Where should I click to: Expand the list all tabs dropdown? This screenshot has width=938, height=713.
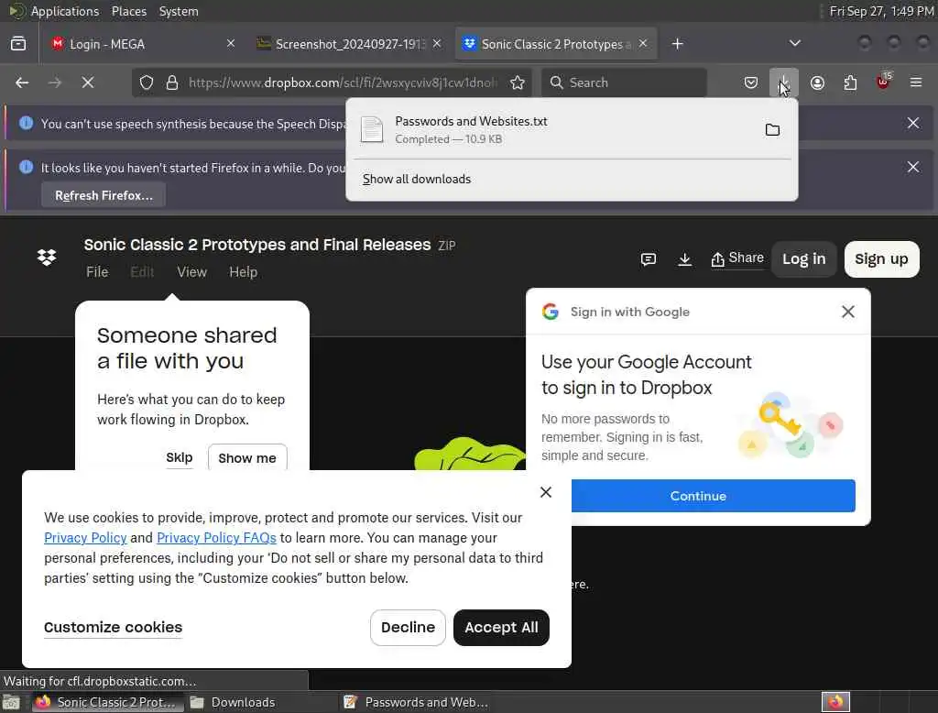coord(794,43)
